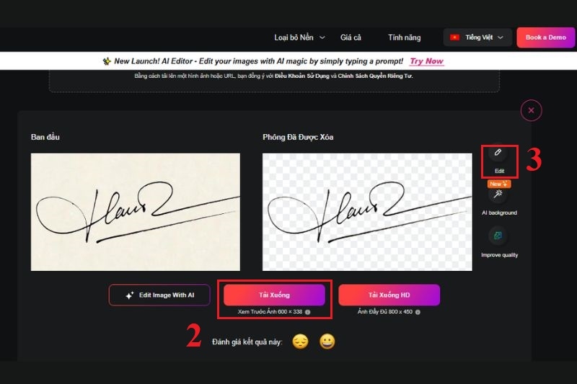Image resolution: width=577 pixels, height=384 pixels.
Task: Click the Book a Demo button
Action: pos(546,37)
